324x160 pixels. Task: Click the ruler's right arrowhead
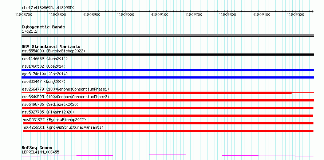point(312,11)
